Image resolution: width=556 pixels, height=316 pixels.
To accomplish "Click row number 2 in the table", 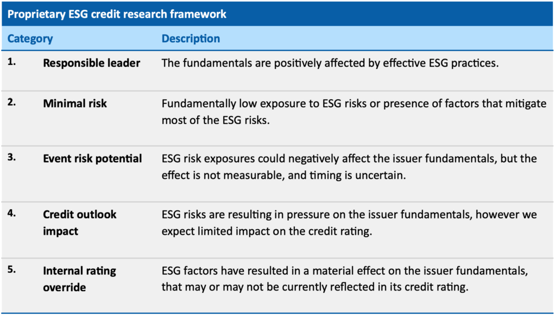I will click(x=12, y=102).
